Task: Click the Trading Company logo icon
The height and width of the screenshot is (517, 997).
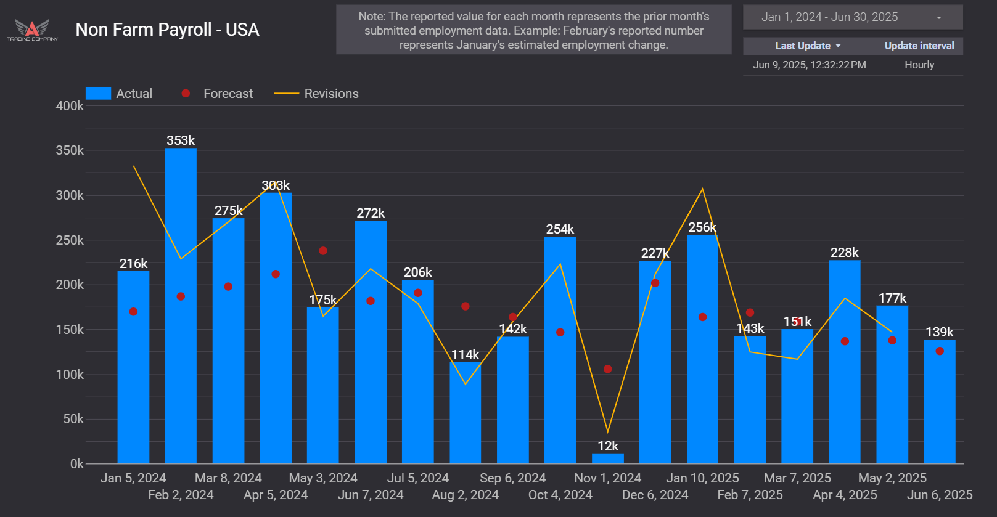Action: (32, 29)
